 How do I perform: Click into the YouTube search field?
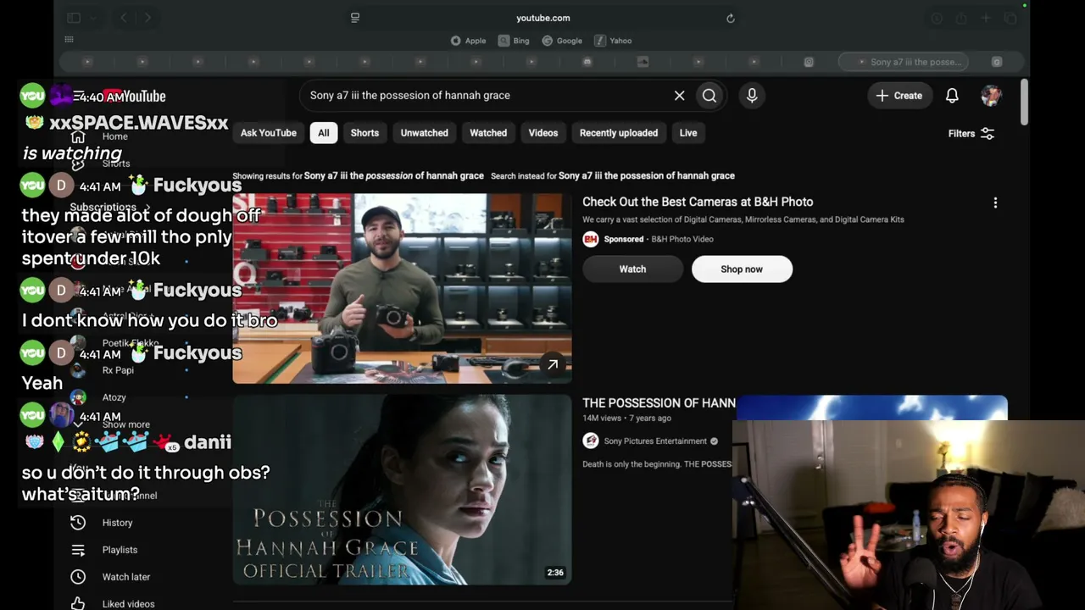tap(487, 96)
